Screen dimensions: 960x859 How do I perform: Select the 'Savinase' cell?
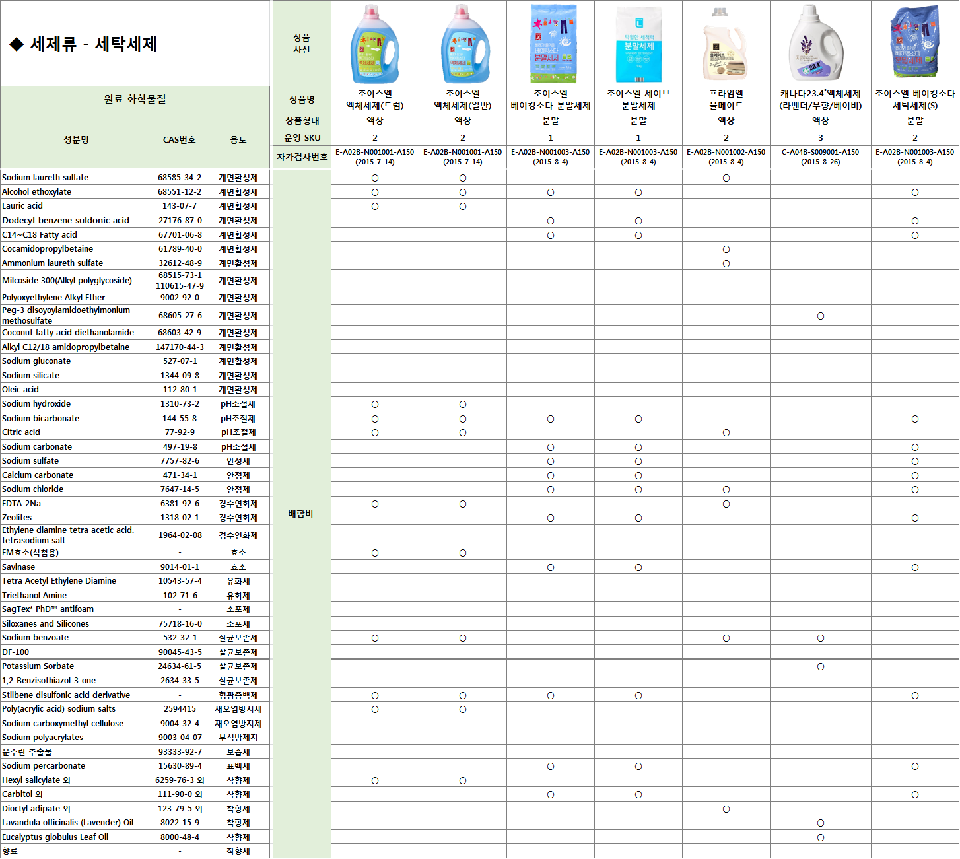[77, 567]
